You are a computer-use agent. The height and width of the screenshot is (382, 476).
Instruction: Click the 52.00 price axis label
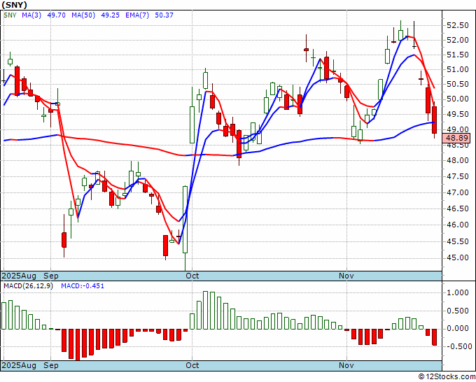click(x=458, y=40)
